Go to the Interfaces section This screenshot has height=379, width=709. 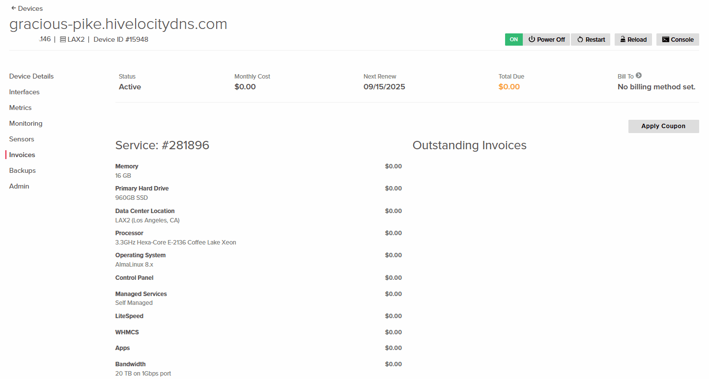point(25,92)
